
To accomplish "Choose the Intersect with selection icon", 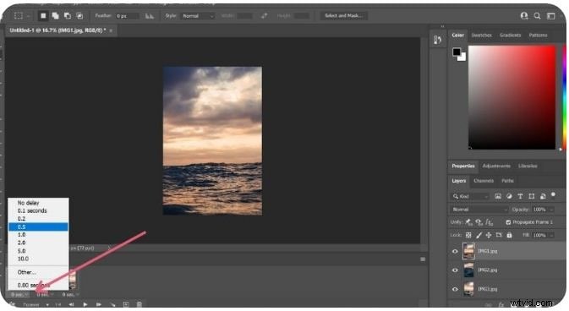I will pos(79,15).
